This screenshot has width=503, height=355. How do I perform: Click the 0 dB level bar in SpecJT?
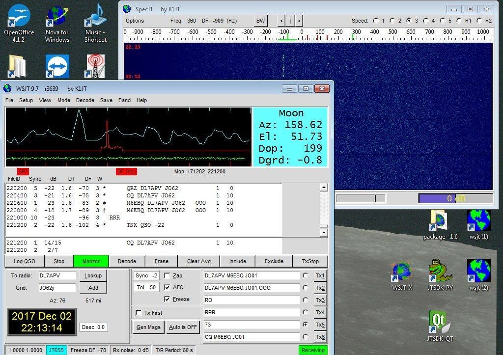click(x=455, y=198)
